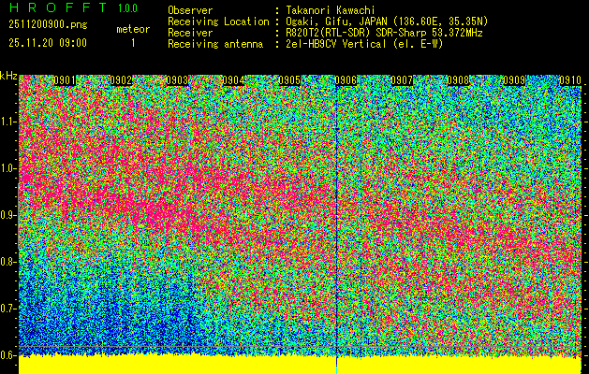
Task: Click the observer name Takanori Kawachi
Action: tap(330, 10)
